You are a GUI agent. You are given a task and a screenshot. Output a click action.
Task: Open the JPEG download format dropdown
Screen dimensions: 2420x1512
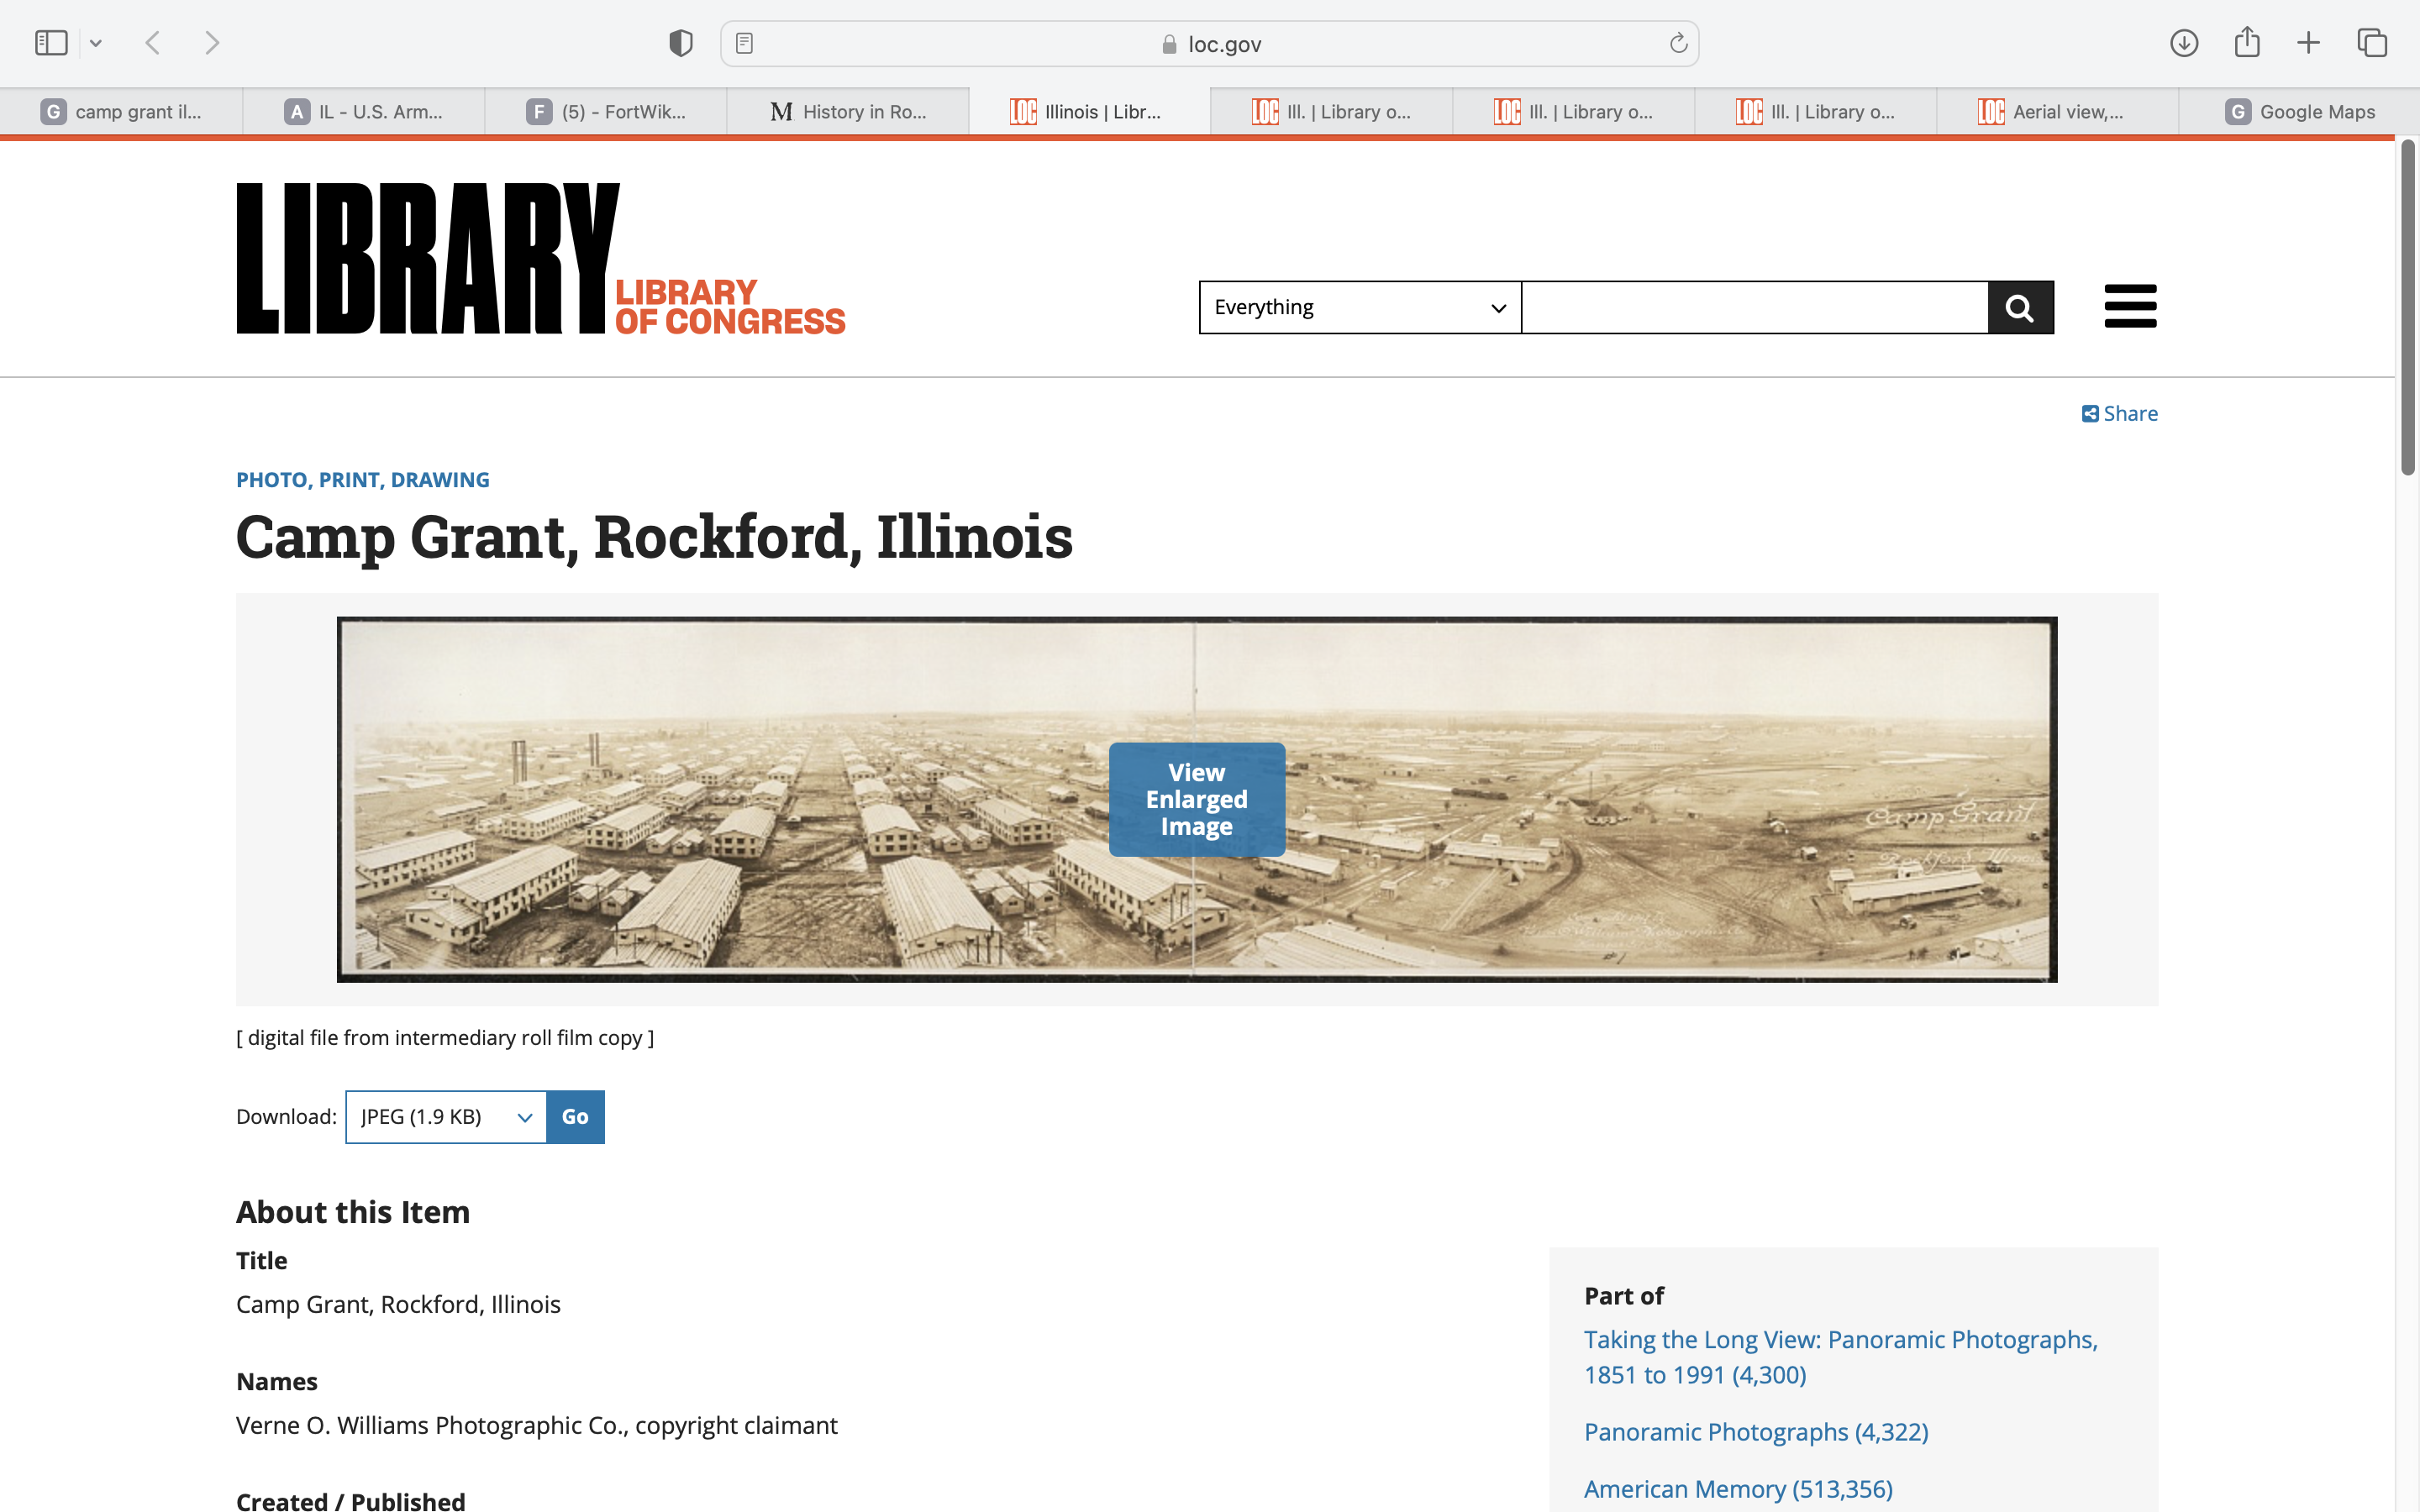tap(445, 1116)
